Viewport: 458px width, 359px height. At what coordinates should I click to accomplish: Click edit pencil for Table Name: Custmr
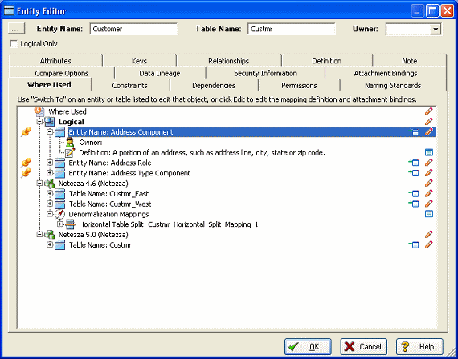pyautogui.click(x=428, y=244)
